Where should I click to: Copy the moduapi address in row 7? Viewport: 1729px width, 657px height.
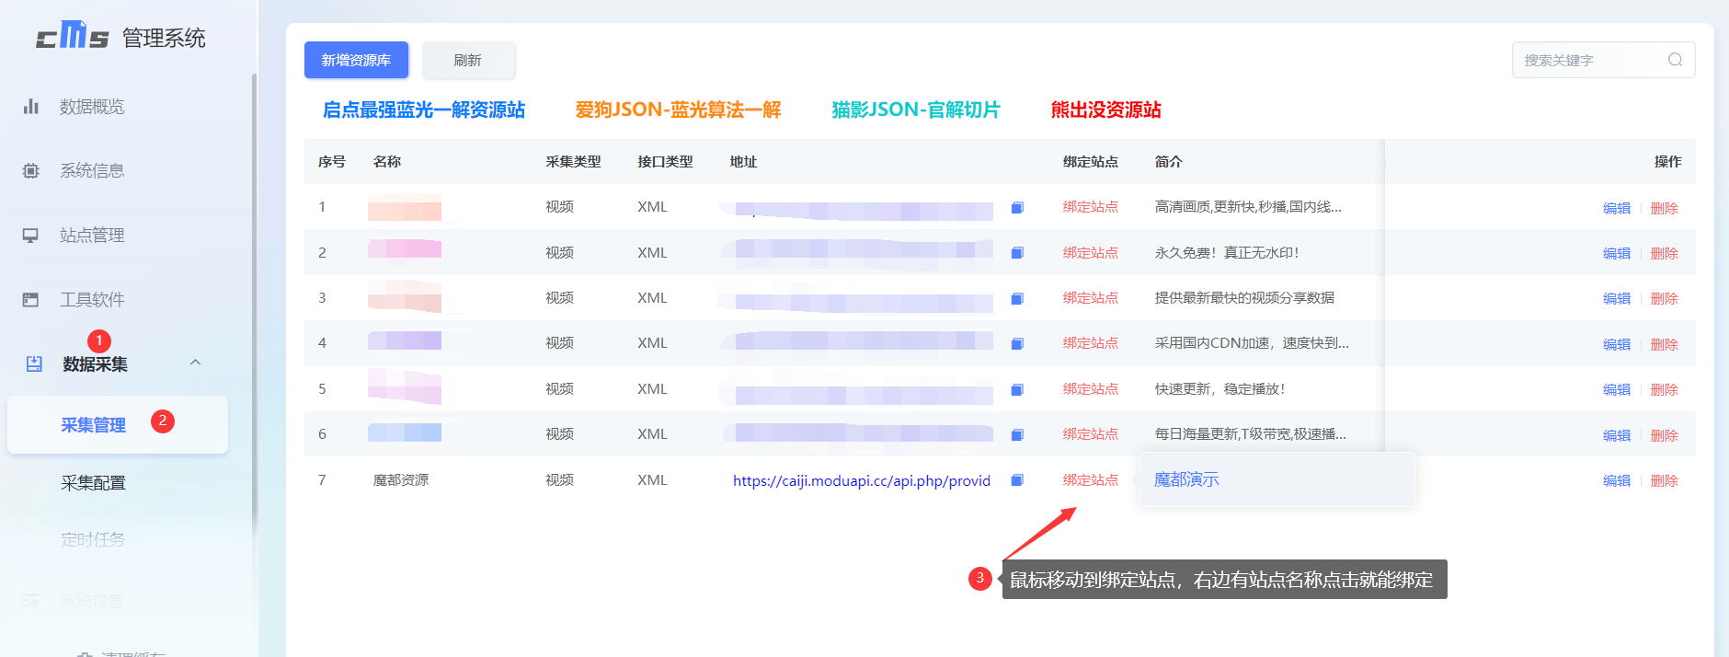tap(1017, 480)
